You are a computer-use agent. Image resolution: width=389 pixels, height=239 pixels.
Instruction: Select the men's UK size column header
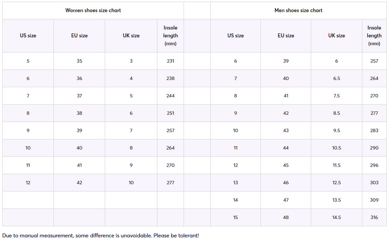[336, 36]
